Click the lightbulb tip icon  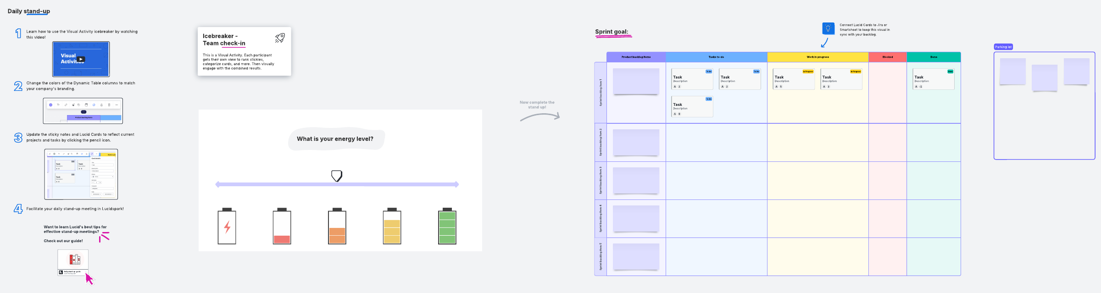coord(828,28)
